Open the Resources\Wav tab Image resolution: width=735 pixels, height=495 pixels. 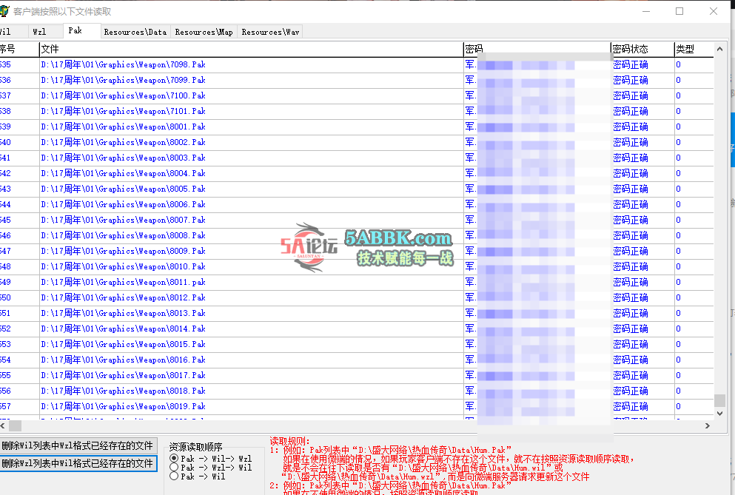coord(270,32)
